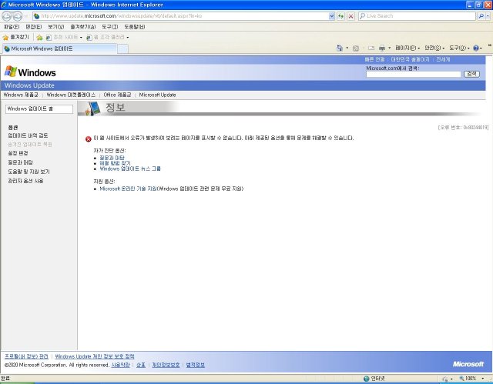Click the red error X icon
This screenshot has height=384, width=493.
point(89,139)
